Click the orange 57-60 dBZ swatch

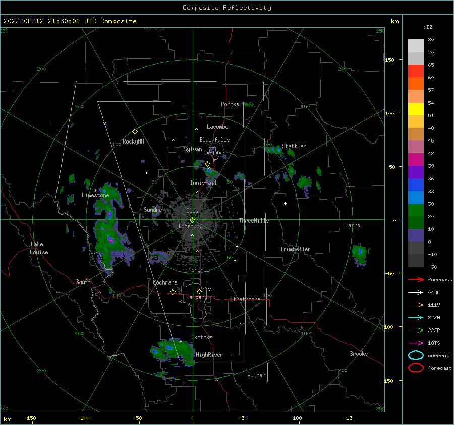(416, 84)
